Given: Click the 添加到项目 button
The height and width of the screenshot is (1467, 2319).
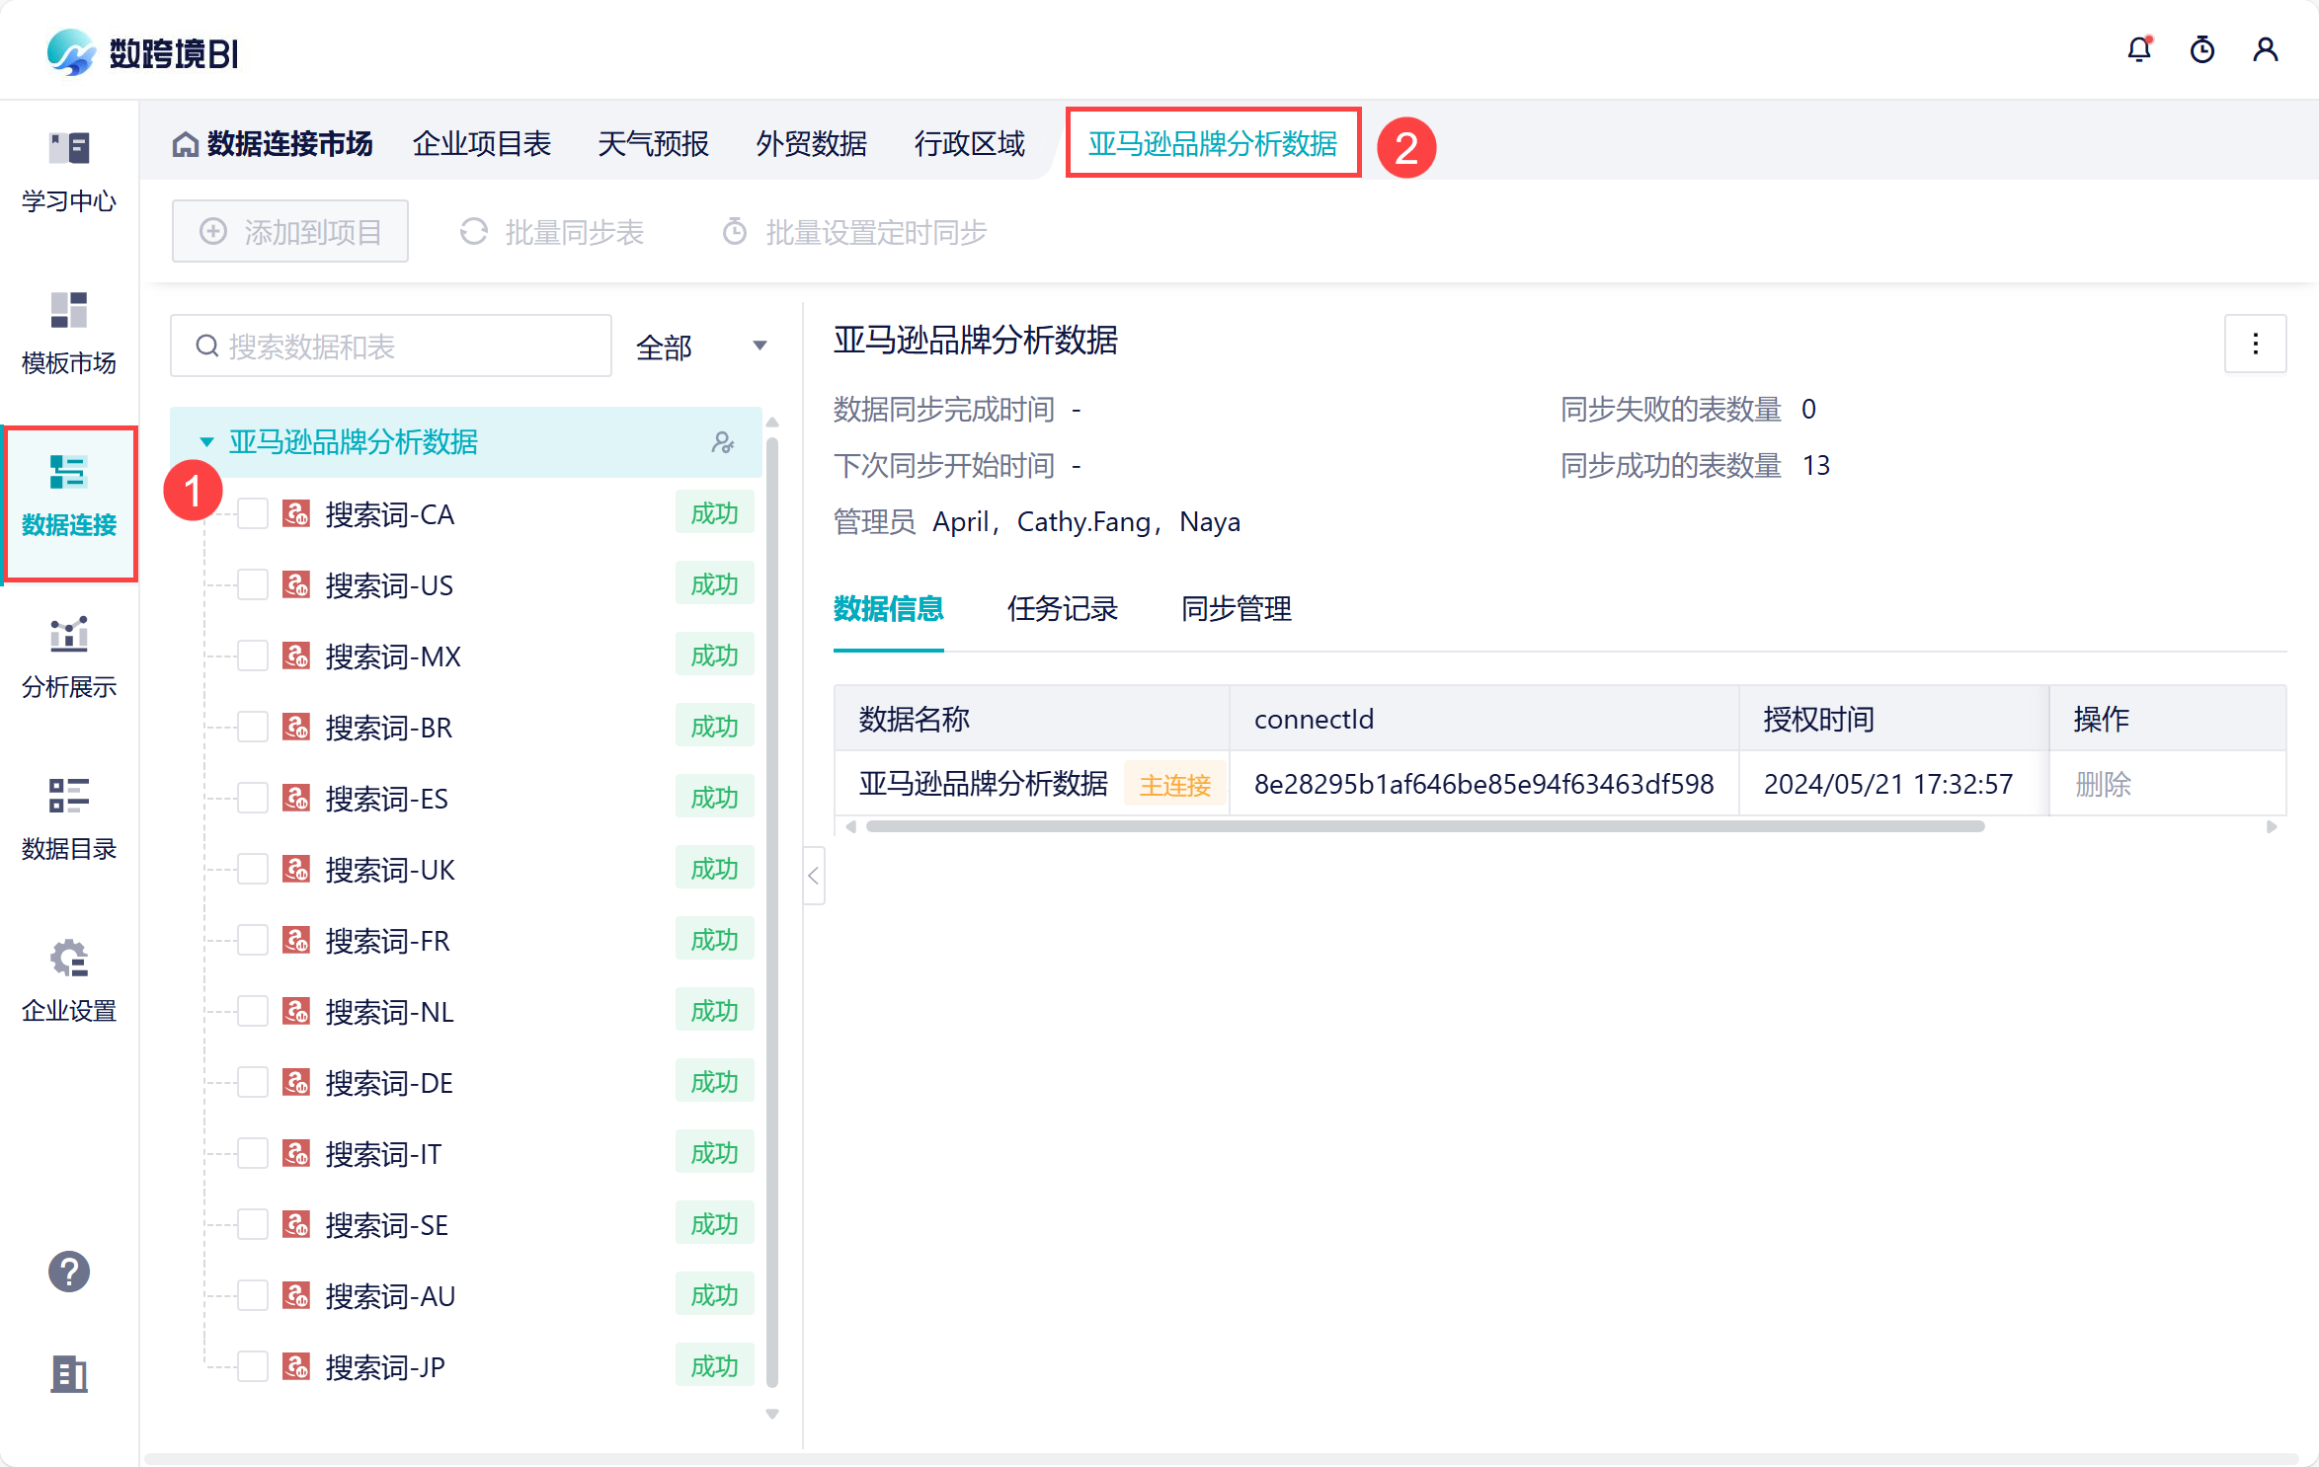Looking at the screenshot, I should coord(290,232).
